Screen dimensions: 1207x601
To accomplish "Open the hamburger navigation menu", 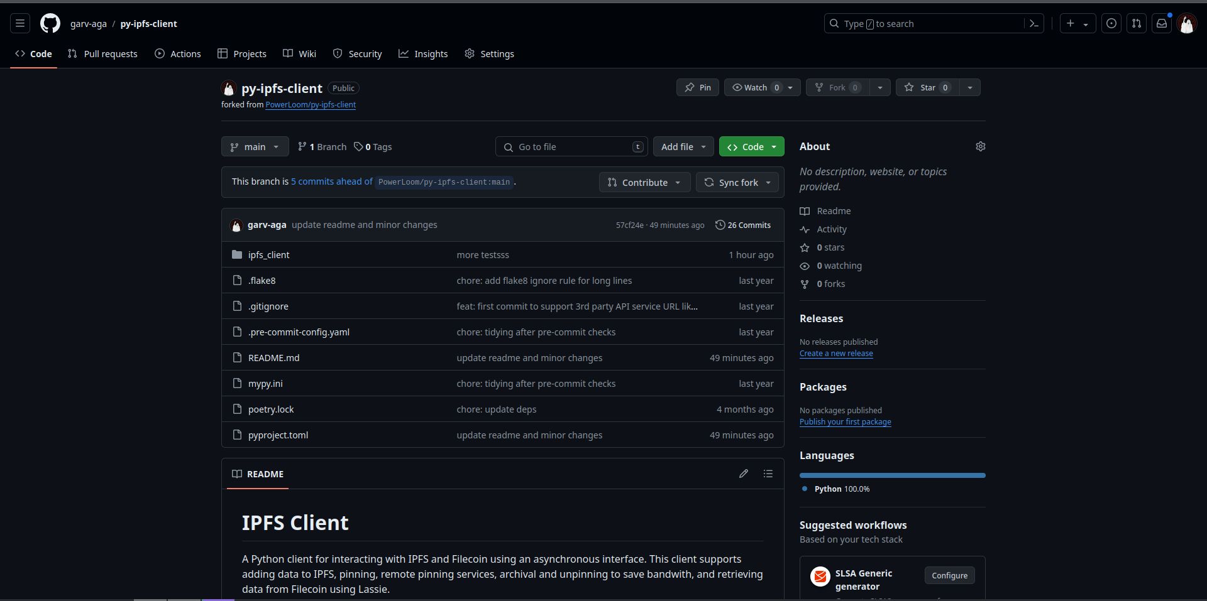I will pyautogui.click(x=20, y=24).
